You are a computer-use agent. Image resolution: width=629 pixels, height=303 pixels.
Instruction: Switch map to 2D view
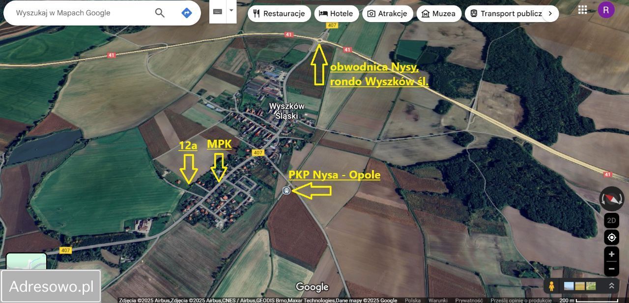(611, 220)
